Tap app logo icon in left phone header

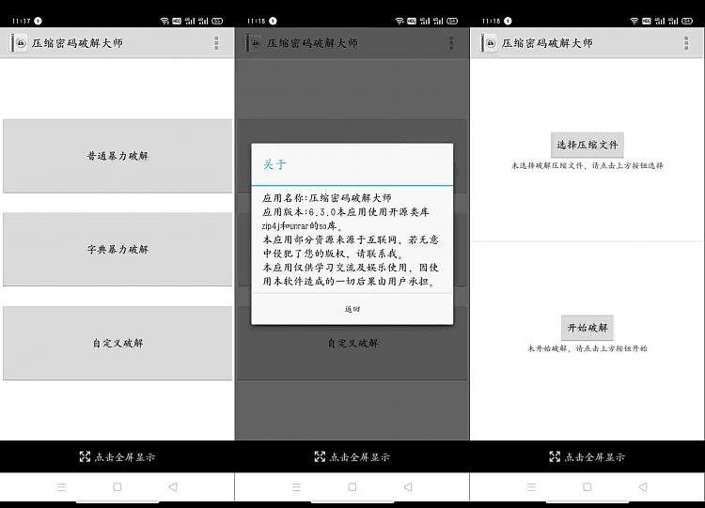[x=21, y=43]
